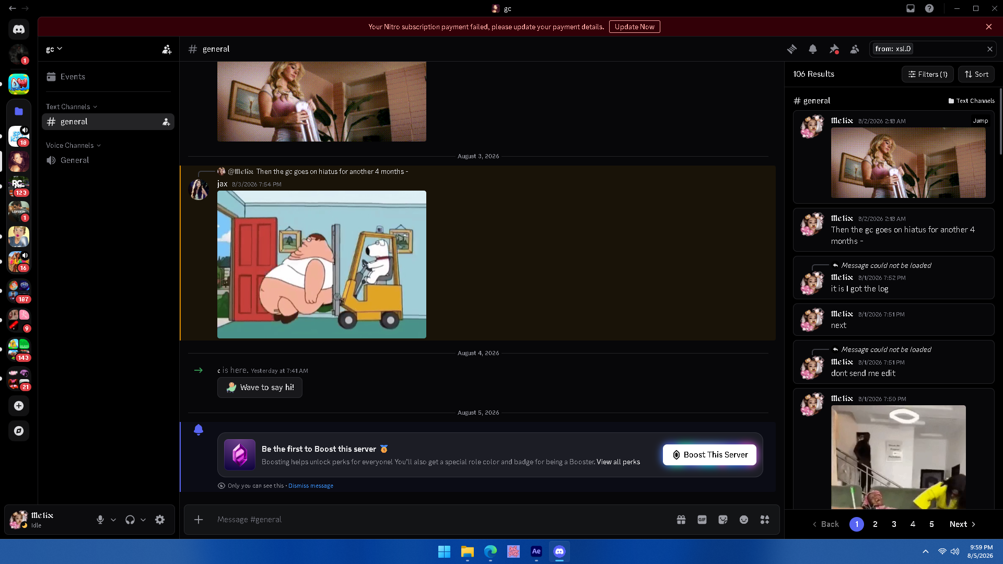
Task: Create an invite from gc header
Action: click(167, 49)
